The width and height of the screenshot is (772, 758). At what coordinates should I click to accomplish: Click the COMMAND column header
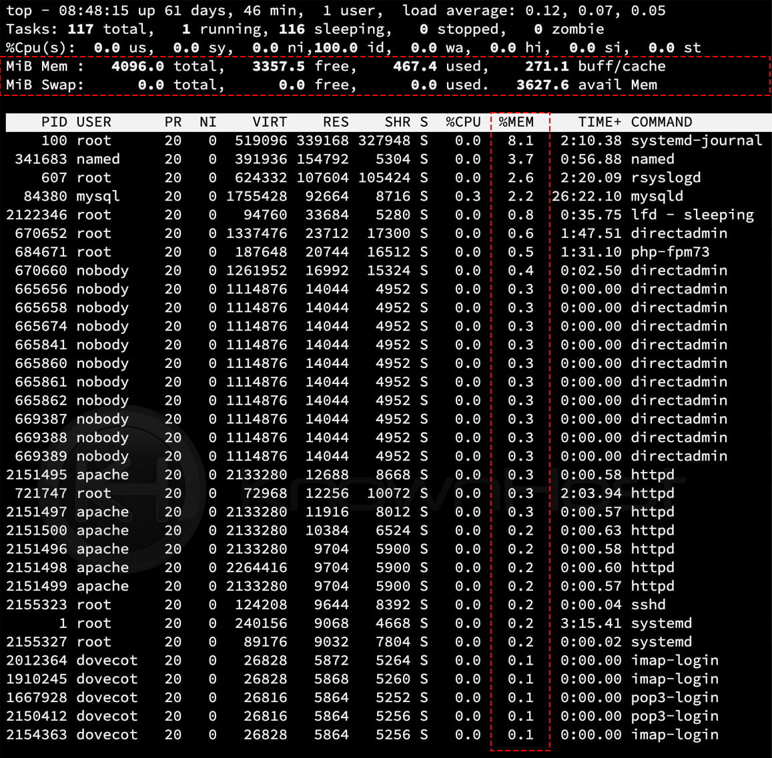click(x=661, y=122)
